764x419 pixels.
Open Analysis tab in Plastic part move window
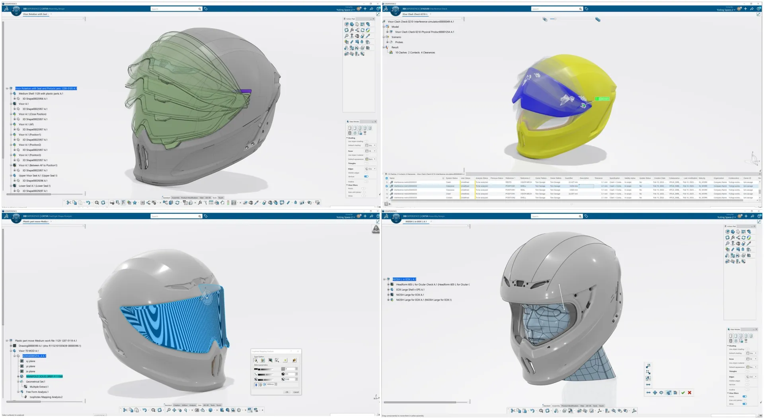(x=193, y=405)
